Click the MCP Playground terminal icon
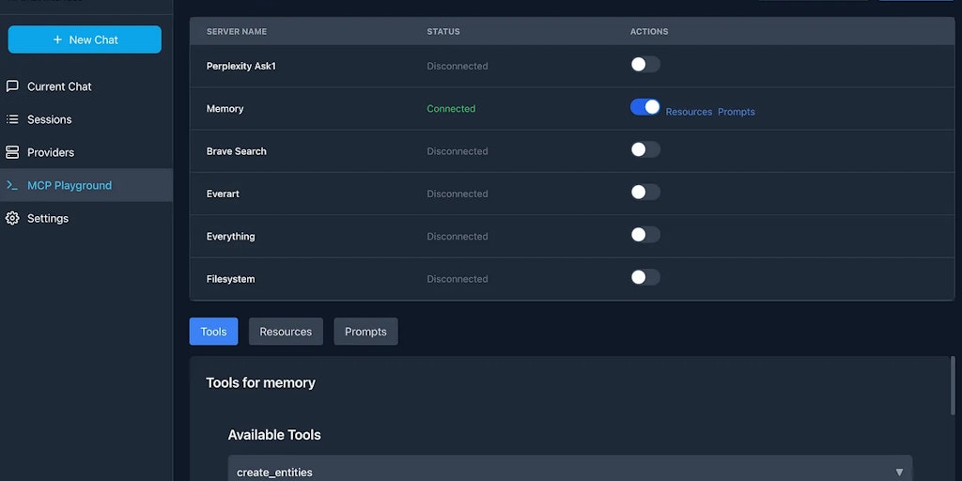The width and height of the screenshot is (962, 481). [x=12, y=185]
